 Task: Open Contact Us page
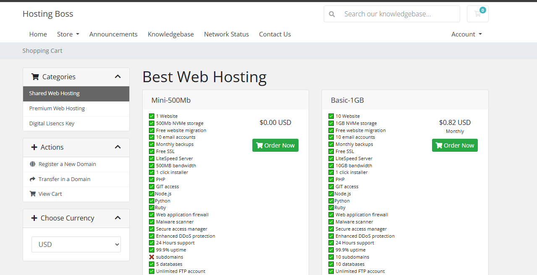click(x=275, y=34)
